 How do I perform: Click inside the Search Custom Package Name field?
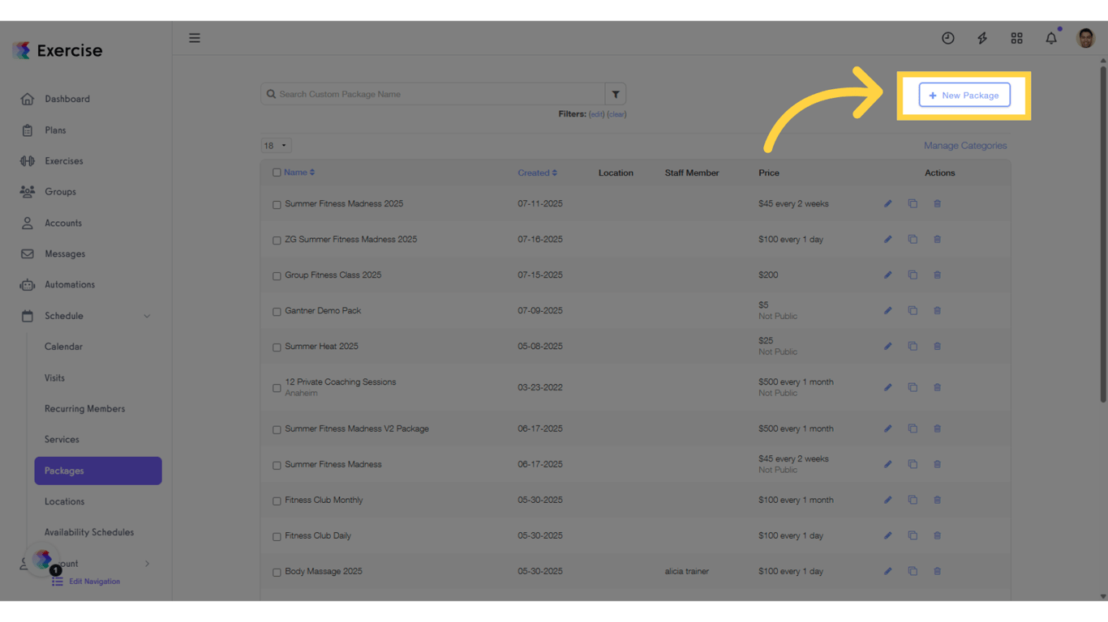(433, 93)
